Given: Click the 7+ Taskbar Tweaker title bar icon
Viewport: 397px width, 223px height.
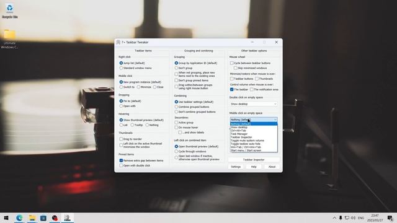Looking at the screenshot, I should pos(118,42).
